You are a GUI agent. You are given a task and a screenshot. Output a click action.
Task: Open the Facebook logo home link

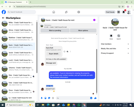(4, 12)
